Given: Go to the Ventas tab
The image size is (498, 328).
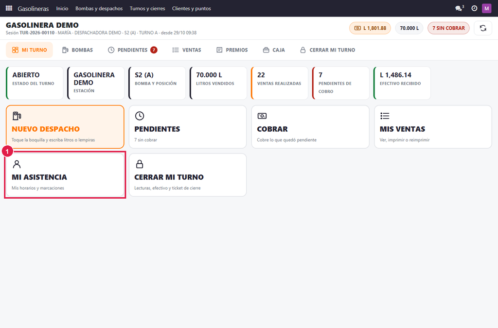Looking at the screenshot, I should tap(187, 50).
